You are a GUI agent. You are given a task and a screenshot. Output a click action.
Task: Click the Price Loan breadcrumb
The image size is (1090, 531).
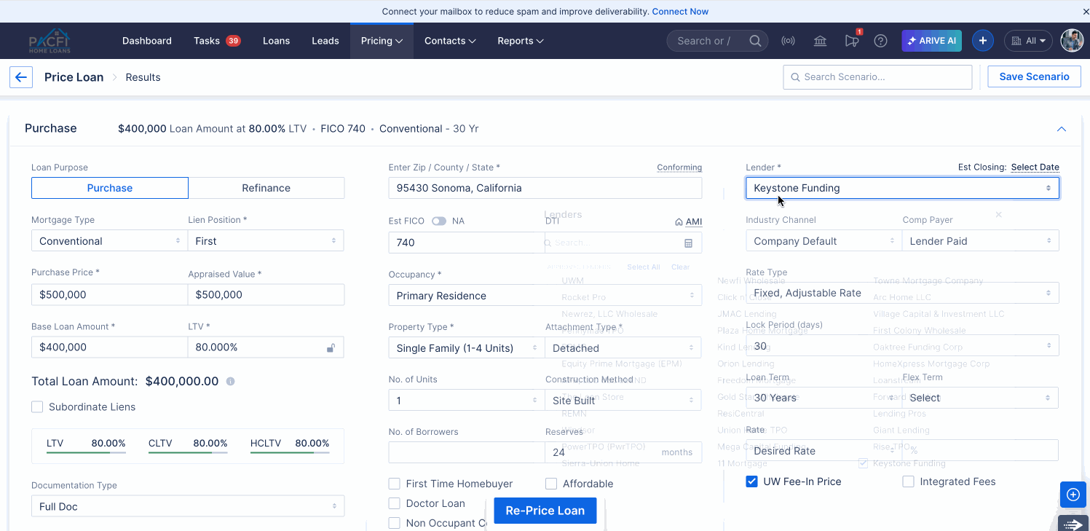tap(74, 77)
